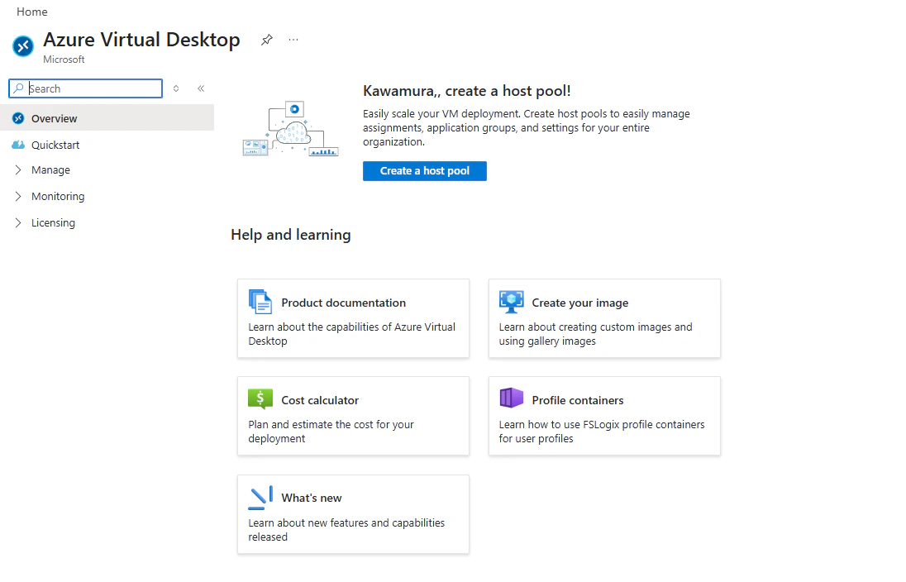This screenshot has width=906, height=582.
Task: Click the Profile containers icon
Action: coord(512,398)
